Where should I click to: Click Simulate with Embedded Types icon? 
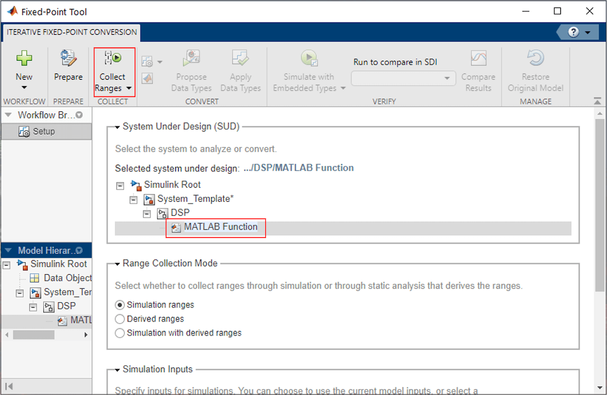click(308, 59)
